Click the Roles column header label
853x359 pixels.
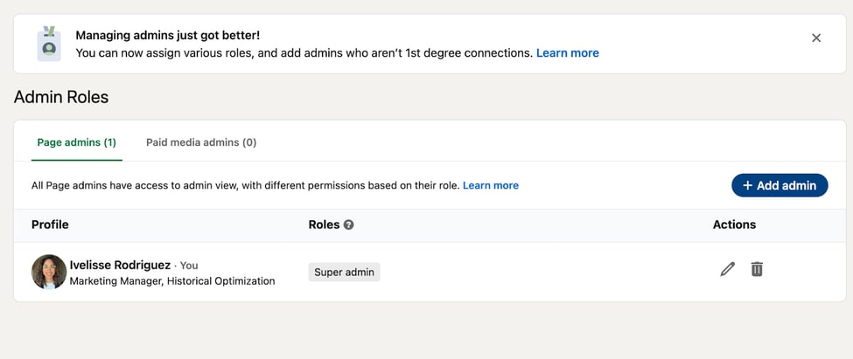click(x=324, y=224)
